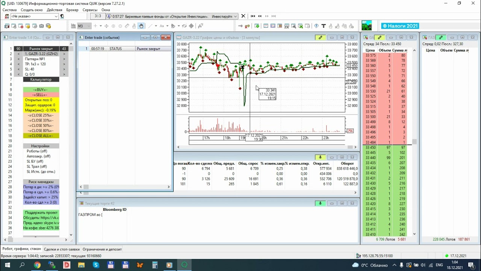
Task: Switch to Ограничения и депозит tab
Action: tap(102, 249)
